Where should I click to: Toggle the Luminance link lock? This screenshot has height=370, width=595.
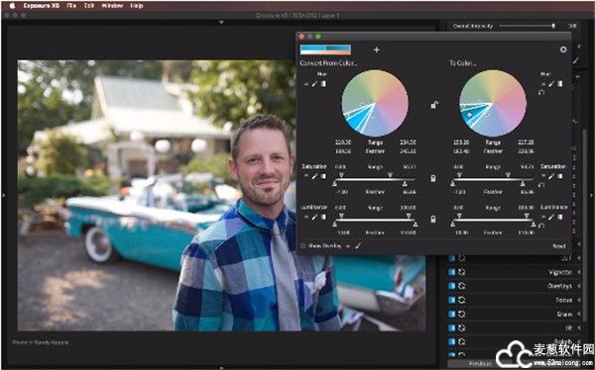(433, 219)
